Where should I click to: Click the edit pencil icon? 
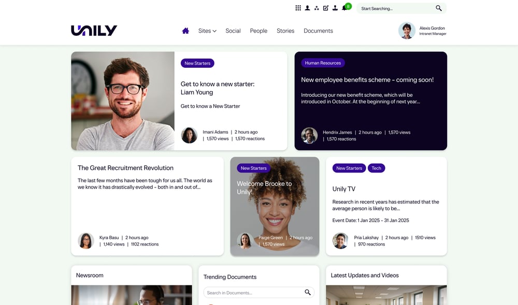point(326,8)
